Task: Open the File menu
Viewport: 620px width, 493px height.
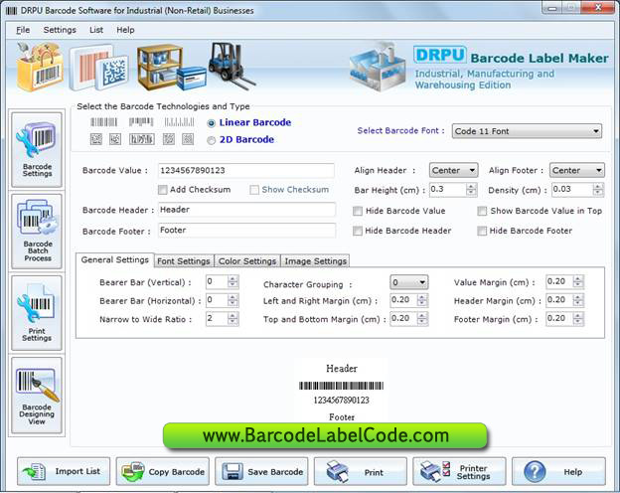Action: (x=23, y=30)
